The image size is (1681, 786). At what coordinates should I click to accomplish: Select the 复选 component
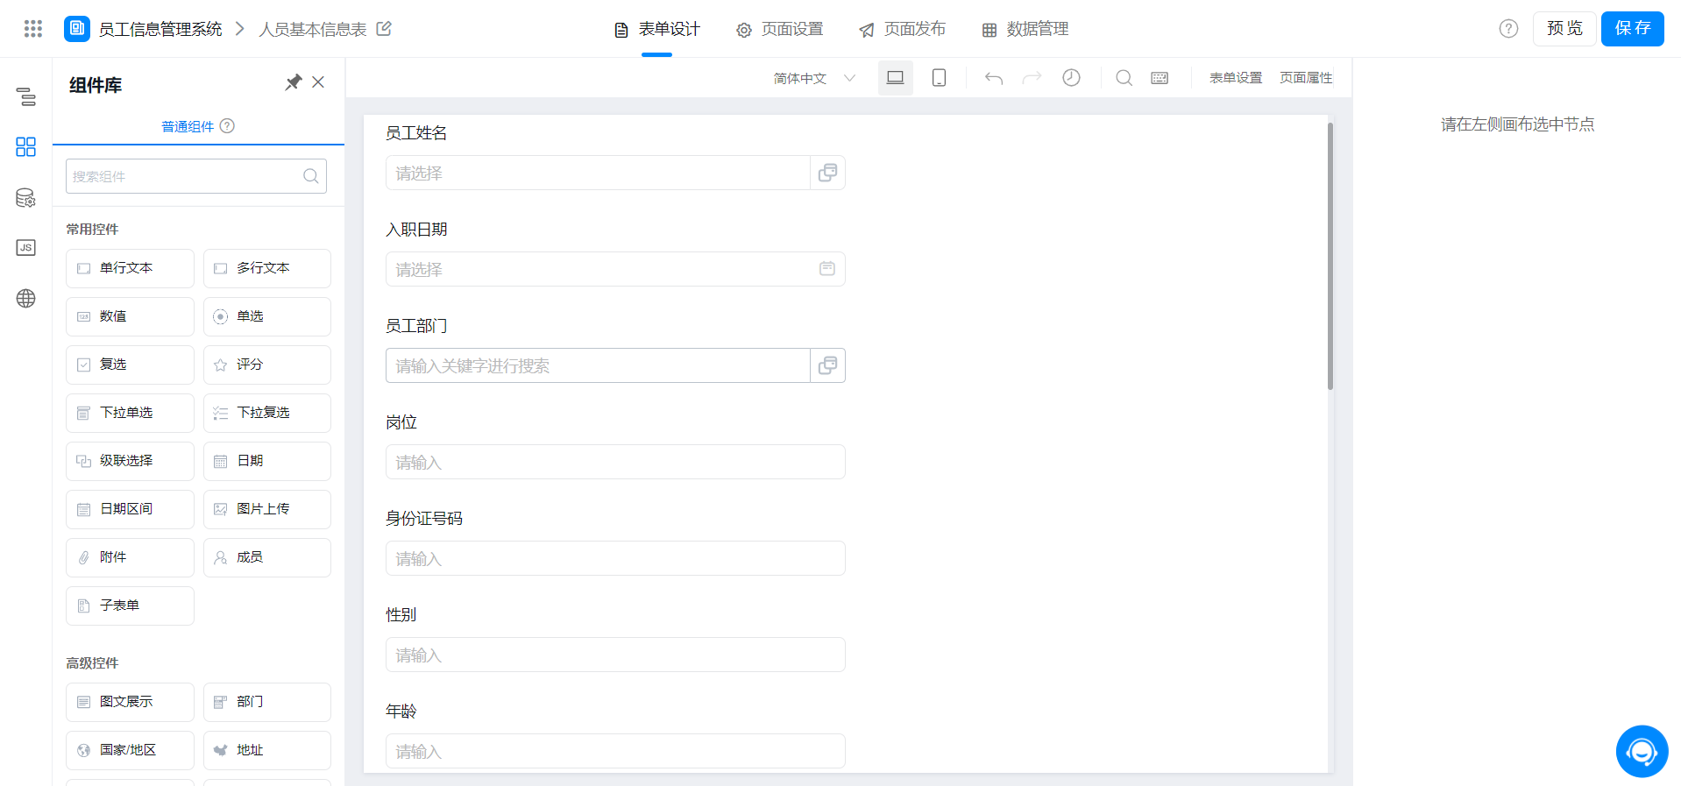coord(130,365)
